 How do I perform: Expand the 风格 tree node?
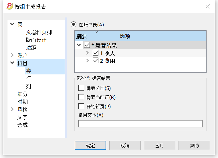point(12,109)
